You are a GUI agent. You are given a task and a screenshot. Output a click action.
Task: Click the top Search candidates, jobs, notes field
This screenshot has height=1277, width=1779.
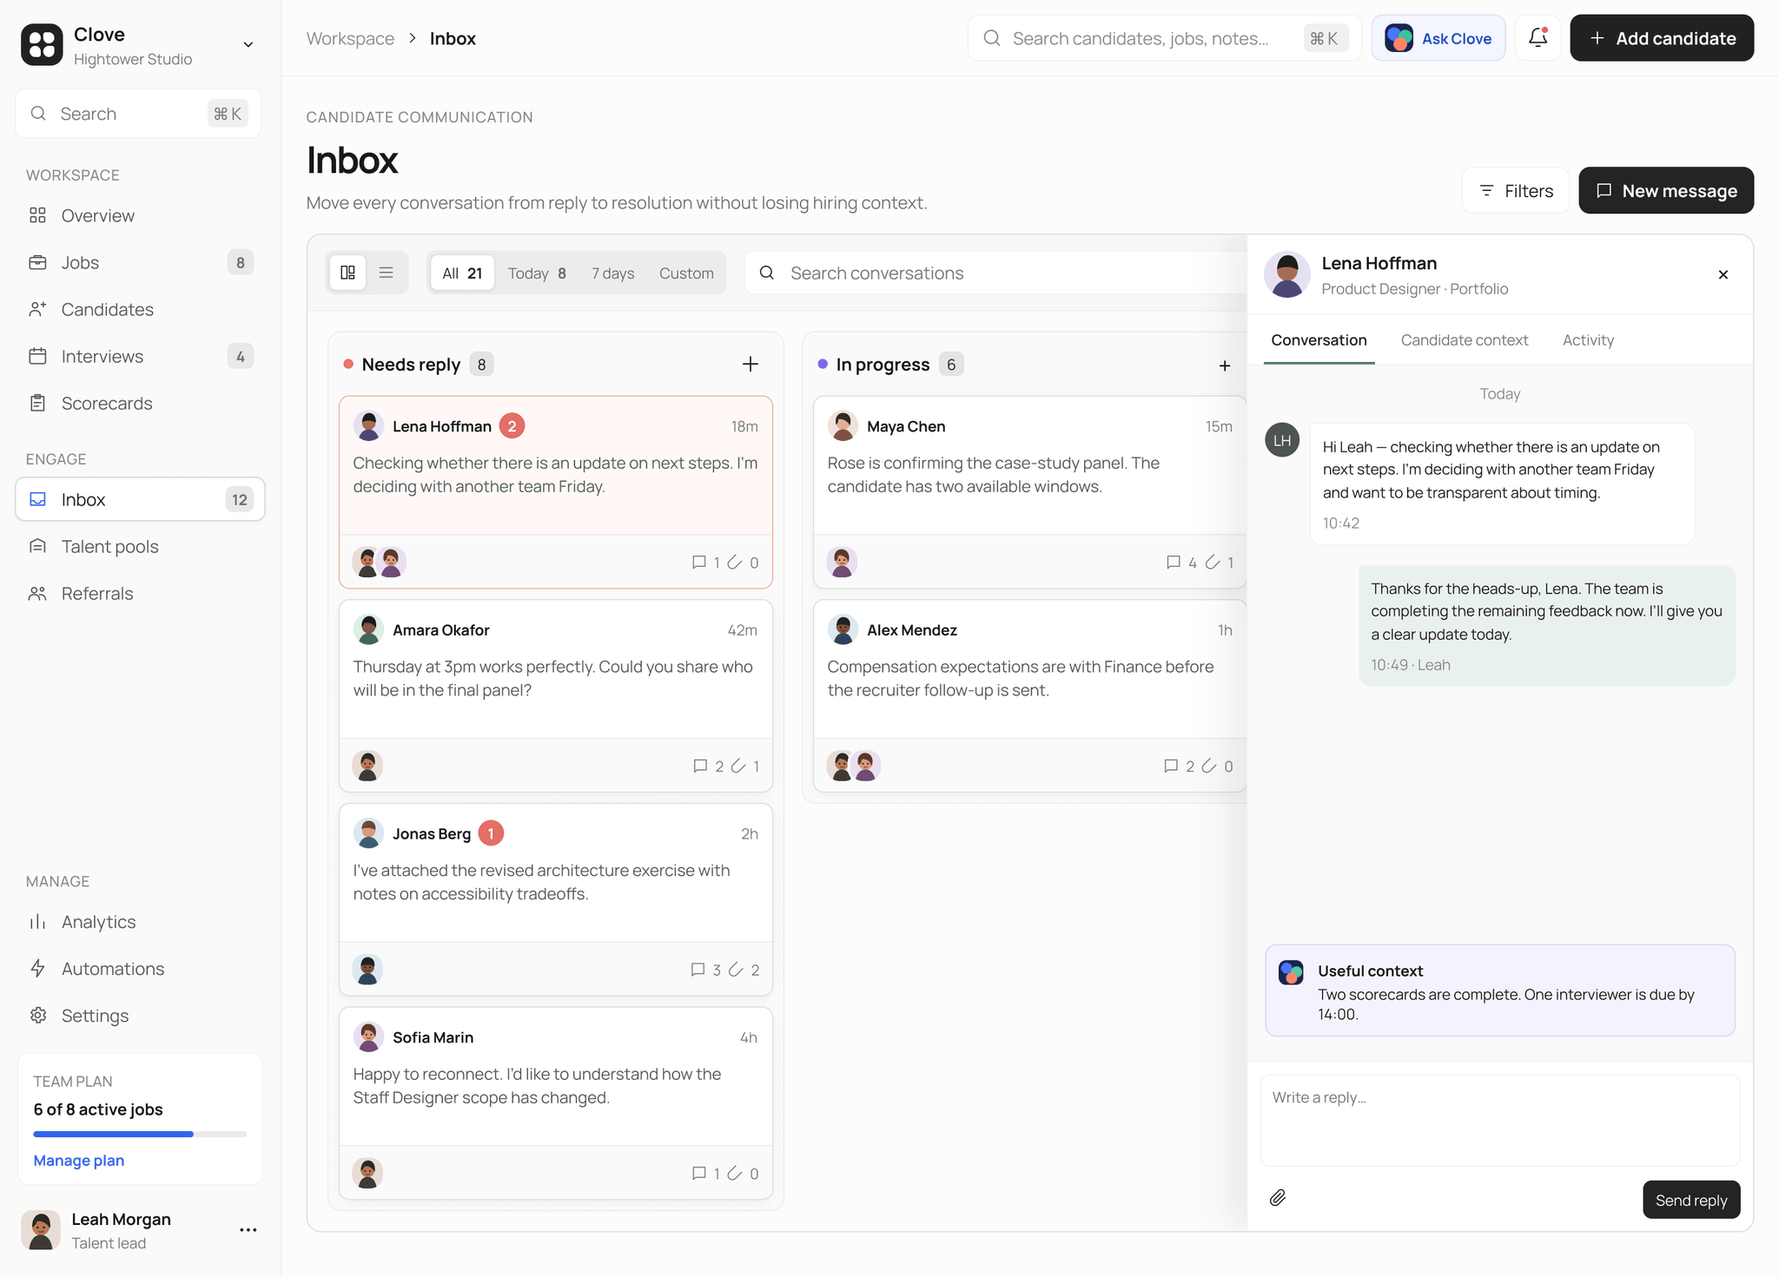[x=1164, y=38]
